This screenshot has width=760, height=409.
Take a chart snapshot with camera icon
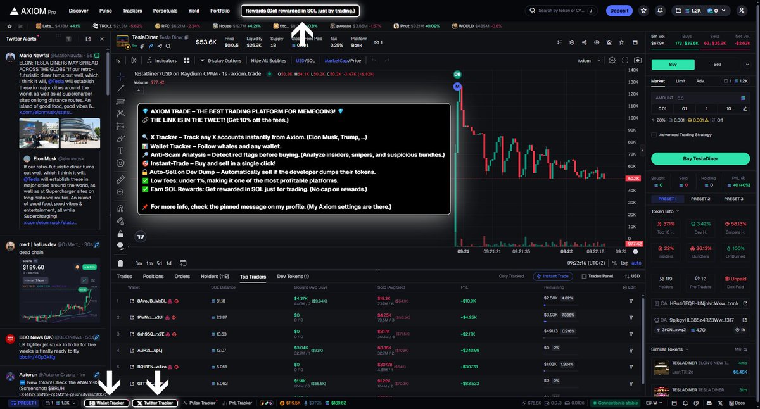coord(637,60)
